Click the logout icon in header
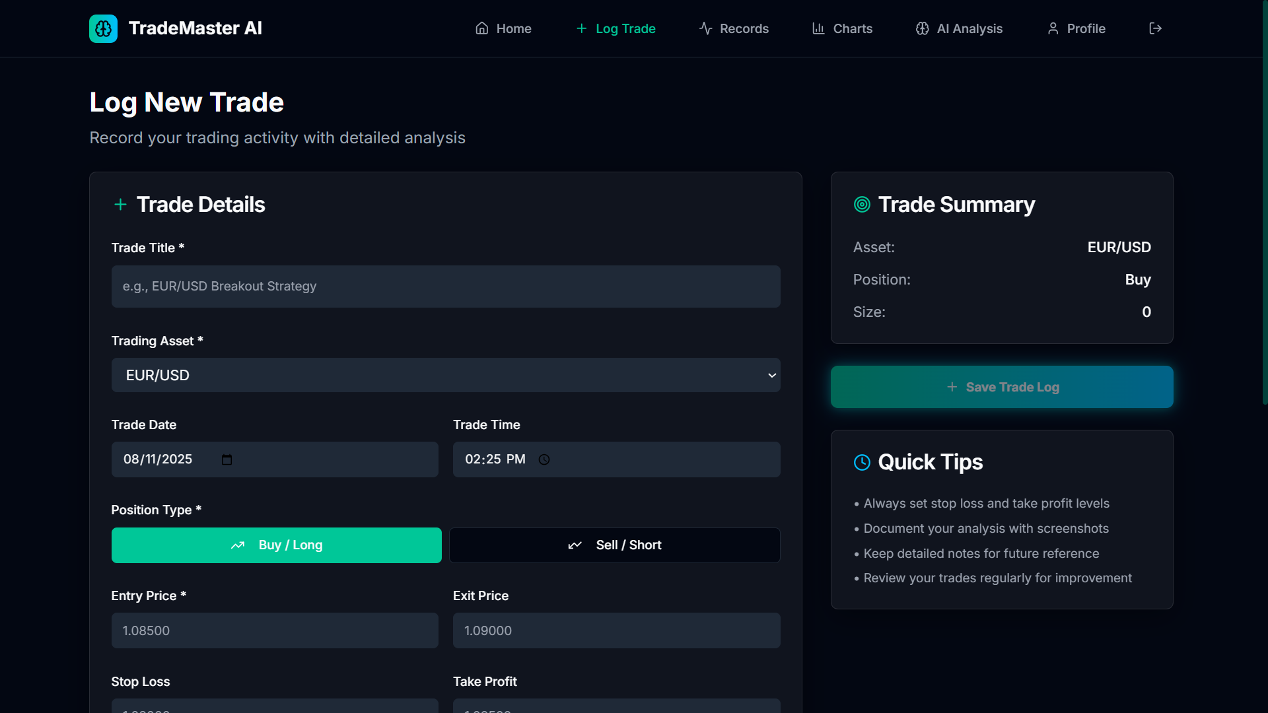 pos(1155,28)
